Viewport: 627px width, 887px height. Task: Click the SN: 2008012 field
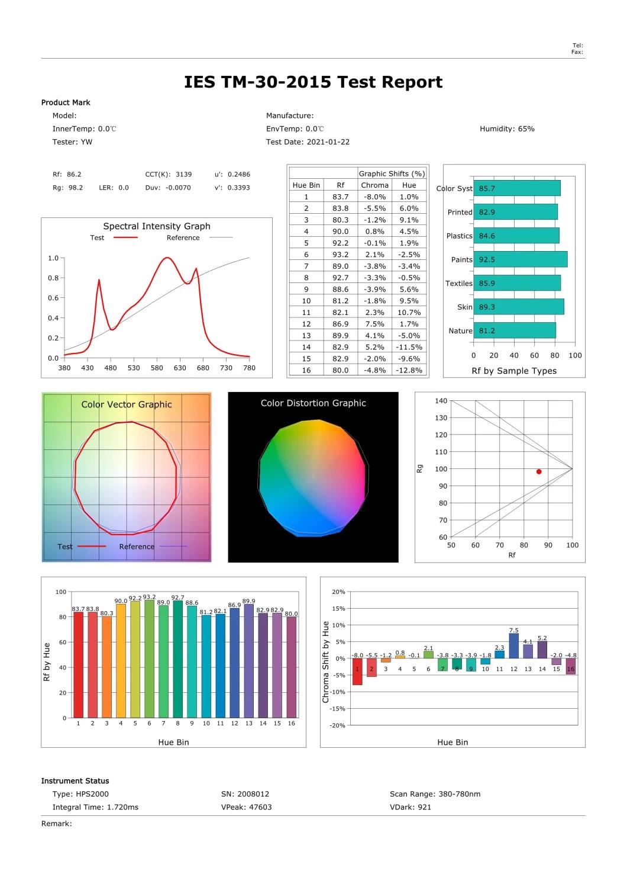245,794
